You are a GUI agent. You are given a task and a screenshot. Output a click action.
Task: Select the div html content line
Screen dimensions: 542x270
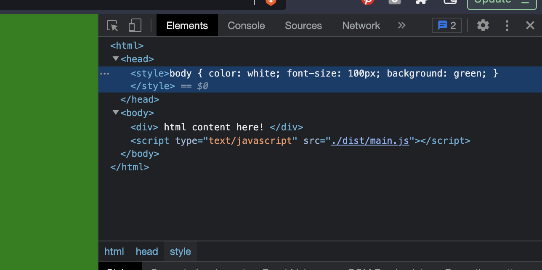pos(217,127)
